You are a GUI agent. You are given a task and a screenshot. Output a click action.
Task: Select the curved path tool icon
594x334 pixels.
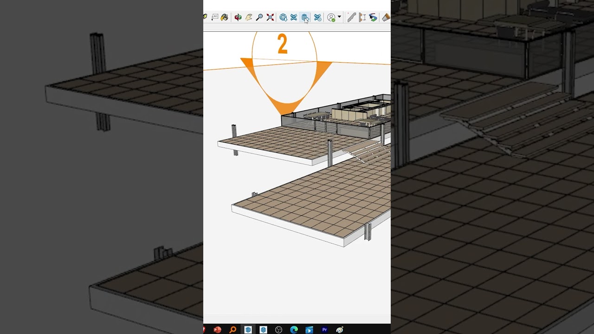[374, 17]
